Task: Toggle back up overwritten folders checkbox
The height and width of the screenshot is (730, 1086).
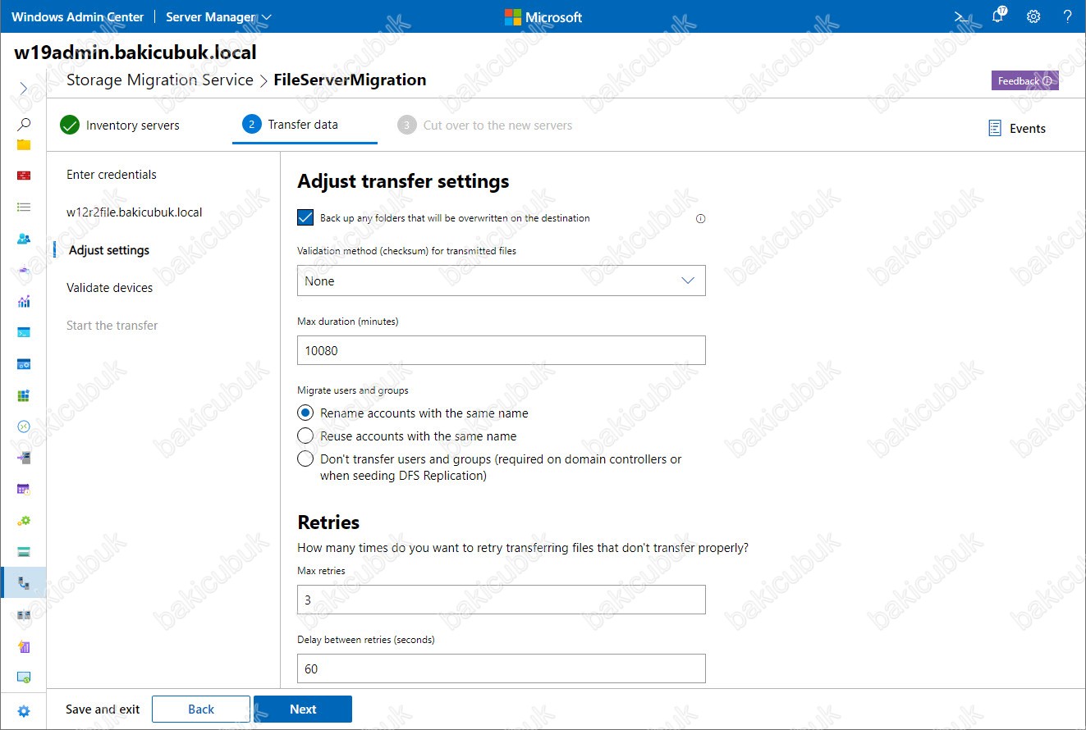Action: coord(305,217)
